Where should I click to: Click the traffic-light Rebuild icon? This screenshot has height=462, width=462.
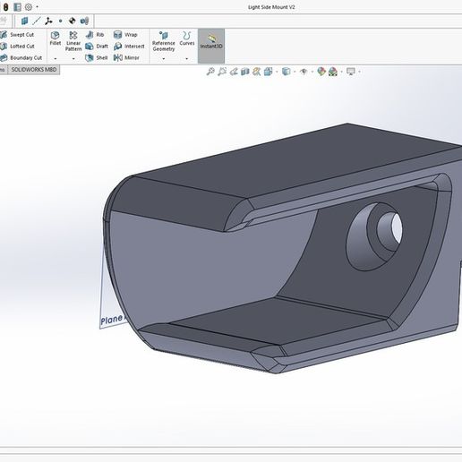point(5,7)
